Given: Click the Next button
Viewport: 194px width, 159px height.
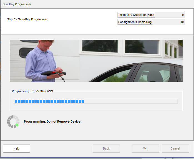Looking at the screenshot, I should tap(145, 148).
